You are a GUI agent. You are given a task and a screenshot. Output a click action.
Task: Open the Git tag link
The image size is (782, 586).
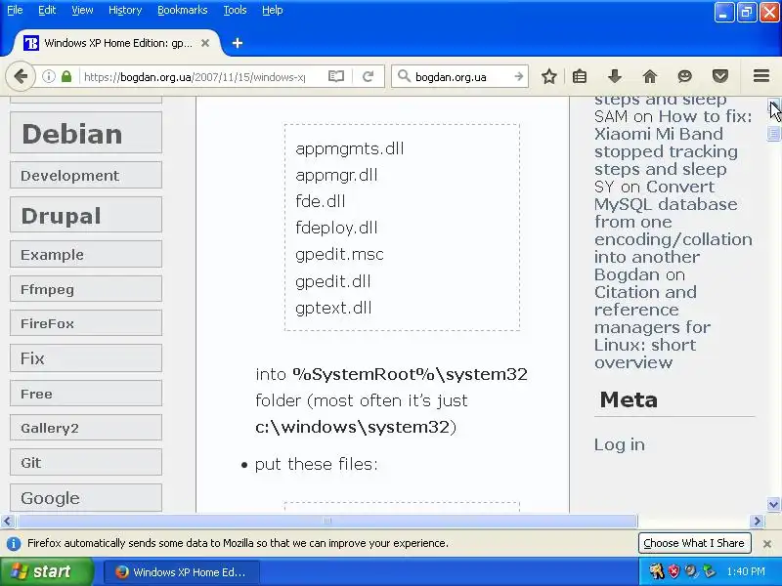coord(86,463)
